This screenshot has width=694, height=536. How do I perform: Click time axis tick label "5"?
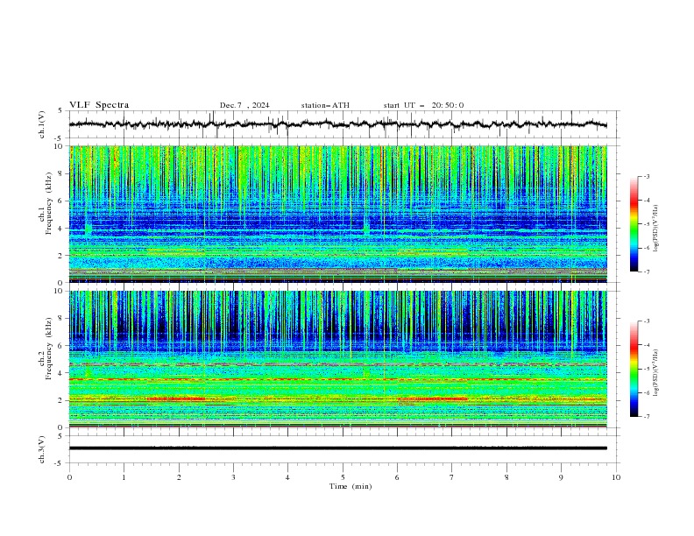pyautogui.click(x=343, y=477)
